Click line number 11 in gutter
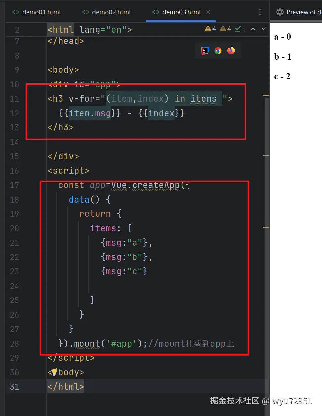The height and width of the screenshot is (416, 322). (14, 99)
